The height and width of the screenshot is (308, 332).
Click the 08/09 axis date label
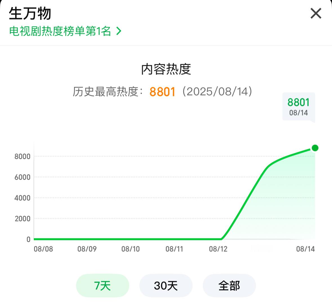coord(87,249)
